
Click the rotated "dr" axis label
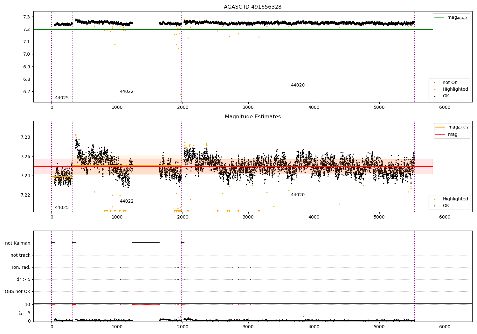(21, 313)
